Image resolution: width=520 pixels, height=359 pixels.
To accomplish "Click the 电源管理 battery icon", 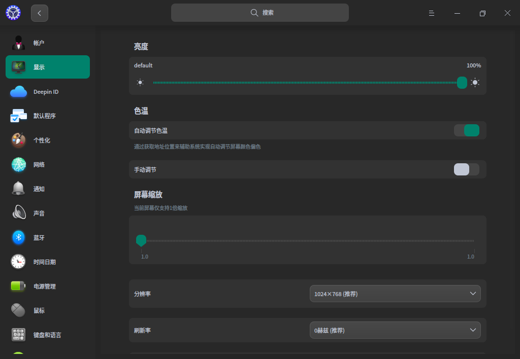I will [x=18, y=286].
